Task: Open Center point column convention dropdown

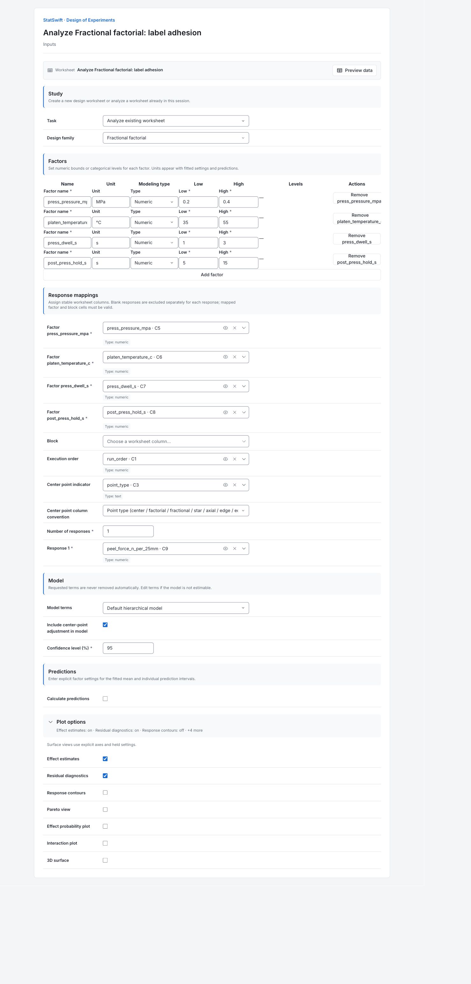Action: click(x=176, y=511)
